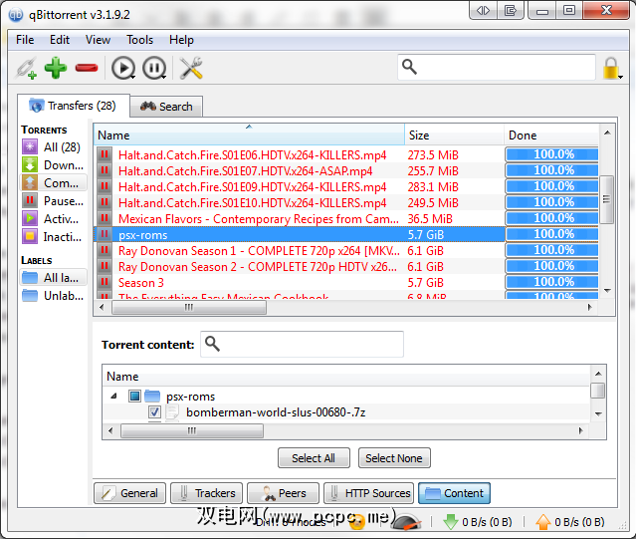Sort torrents by the Name column header
This screenshot has width=636, height=539.
(x=249, y=135)
